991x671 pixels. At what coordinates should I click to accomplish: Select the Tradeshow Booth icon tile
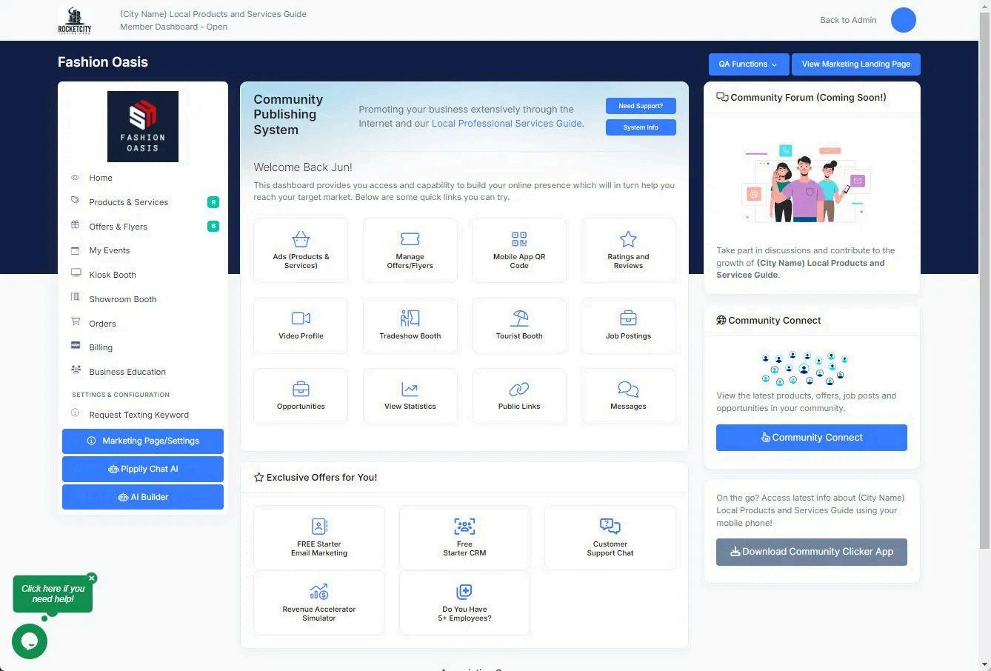pyautogui.click(x=410, y=325)
